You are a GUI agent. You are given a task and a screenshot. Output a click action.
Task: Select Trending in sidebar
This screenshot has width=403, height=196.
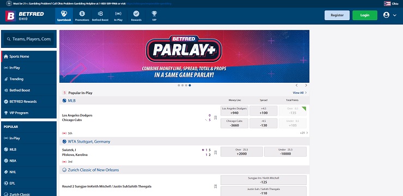(29, 79)
